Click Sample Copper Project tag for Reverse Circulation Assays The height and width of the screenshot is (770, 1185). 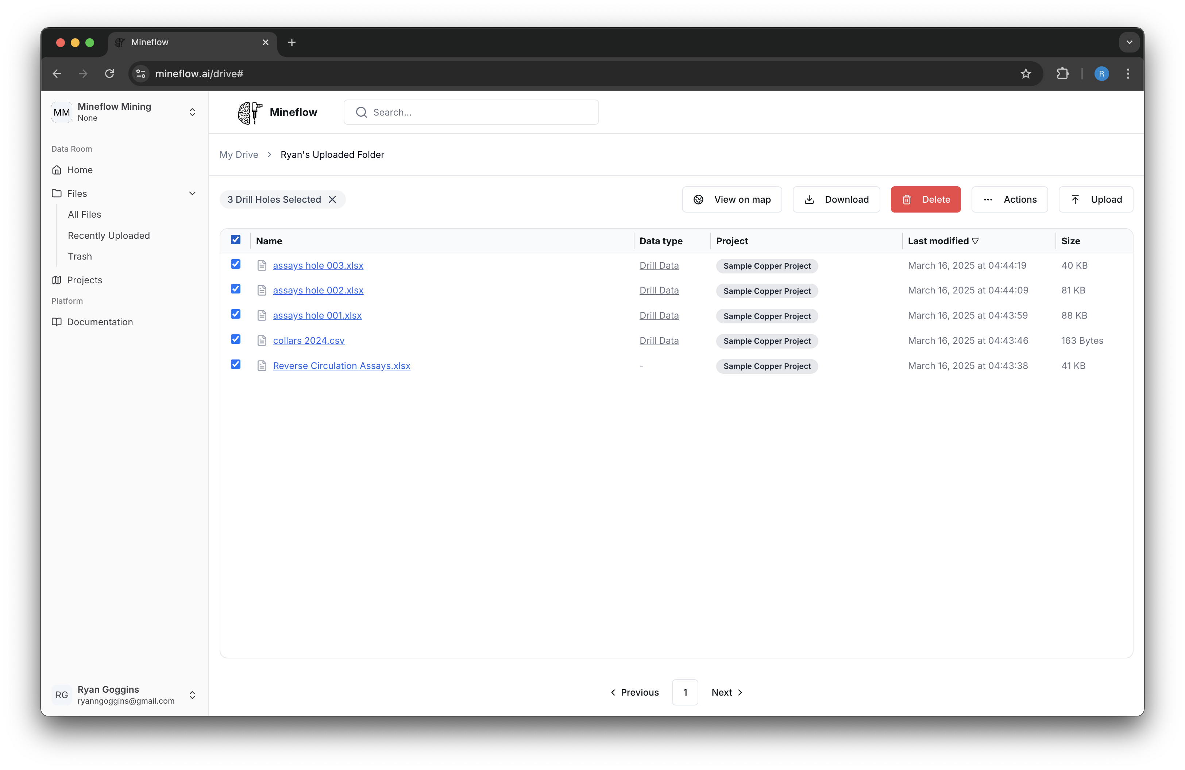coord(767,367)
